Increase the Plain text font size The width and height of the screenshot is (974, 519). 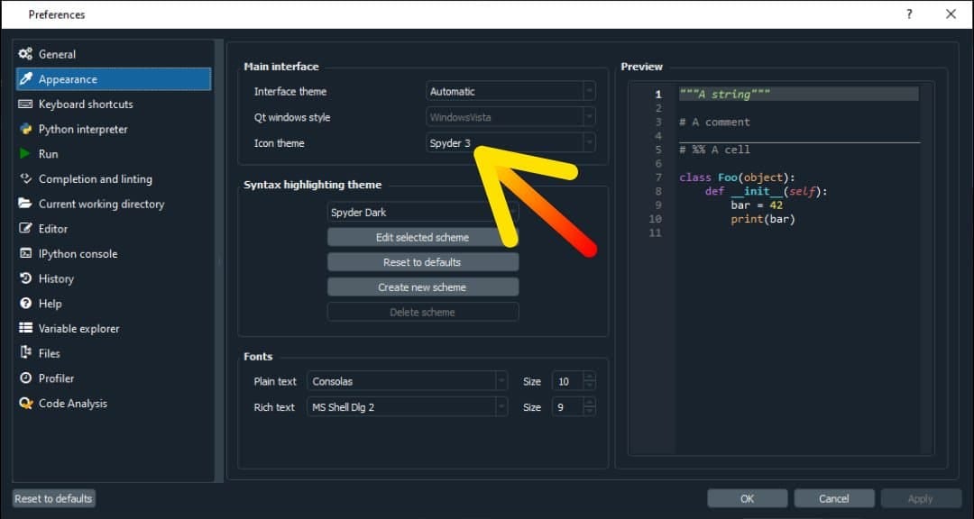[x=589, y=377]
